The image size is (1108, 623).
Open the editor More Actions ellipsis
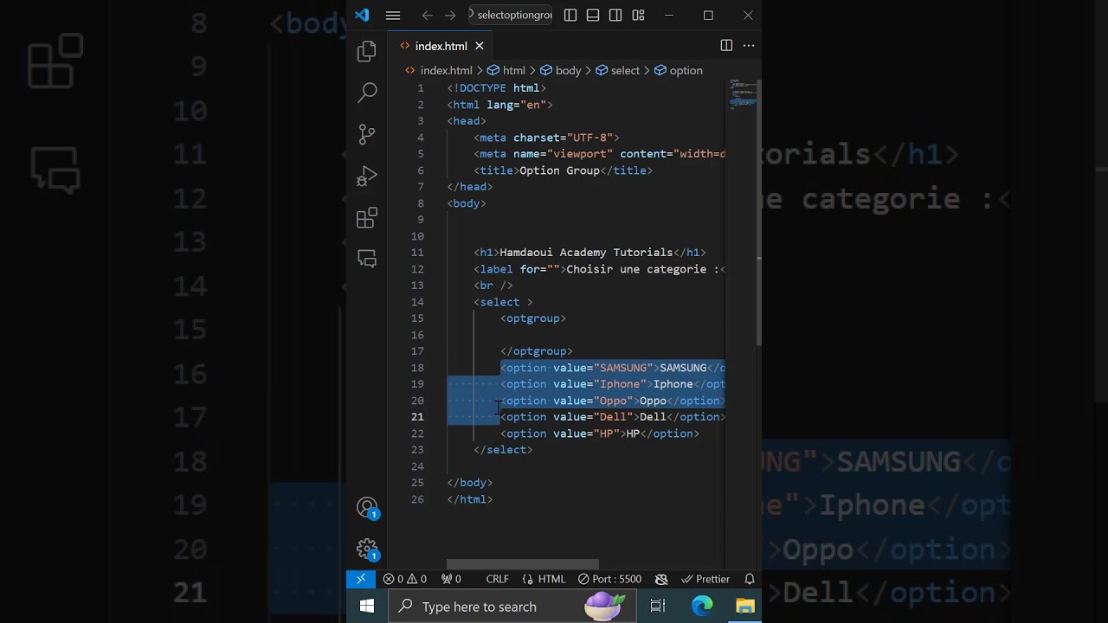coord(749,45)
